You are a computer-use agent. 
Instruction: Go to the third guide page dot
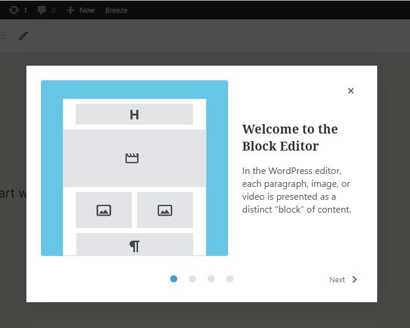tap(211, 279)
